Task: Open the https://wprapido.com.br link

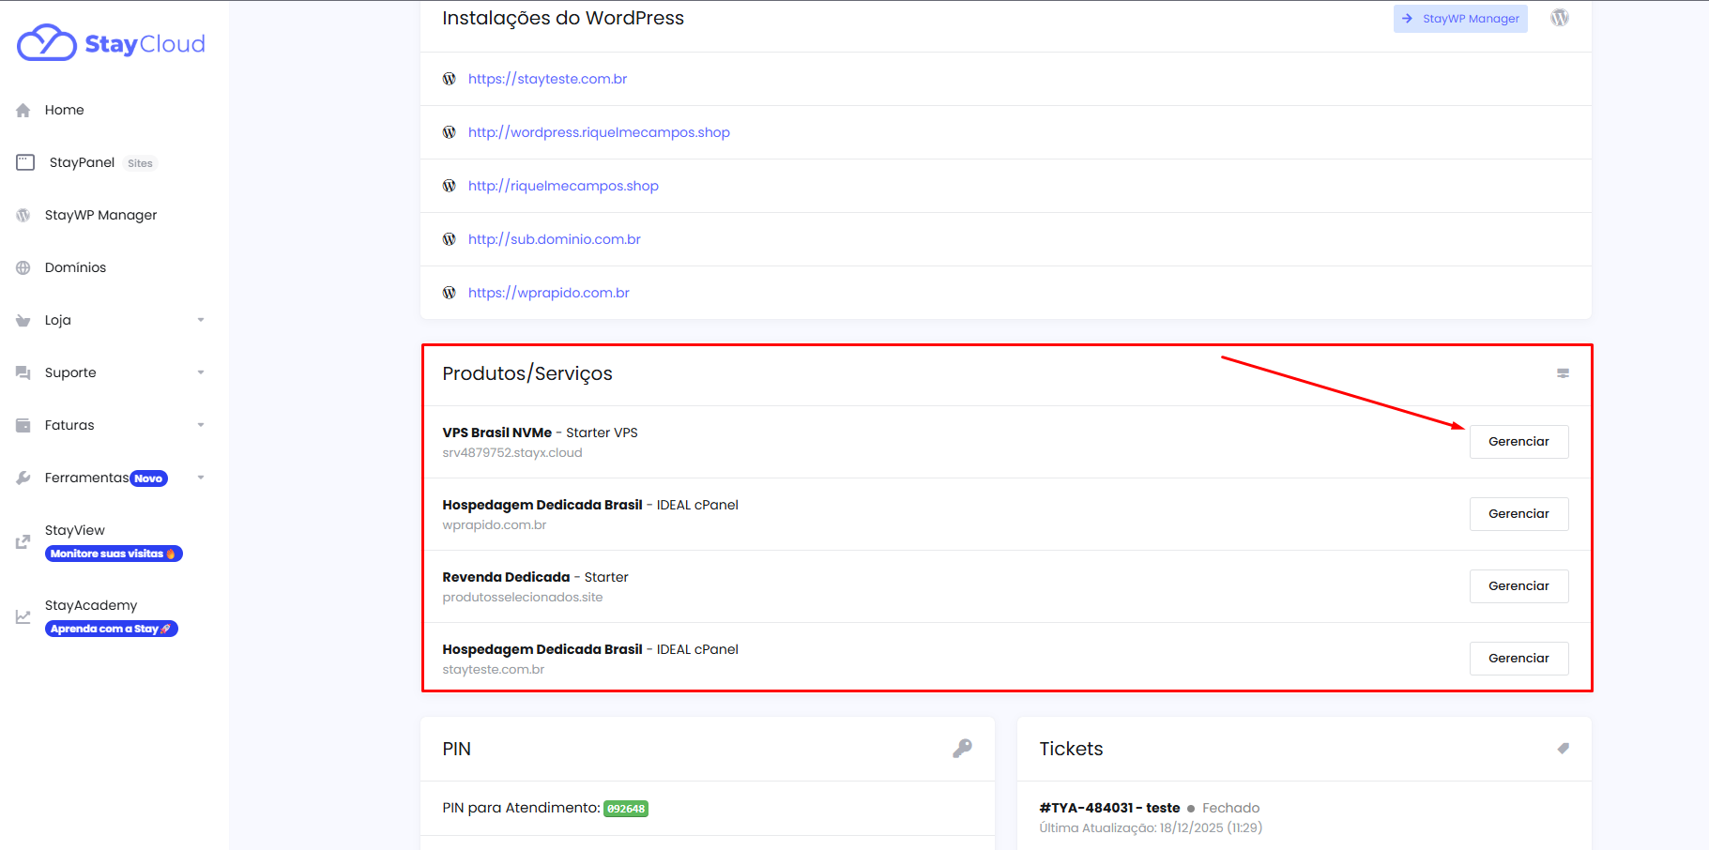Action: click(548, 292)
